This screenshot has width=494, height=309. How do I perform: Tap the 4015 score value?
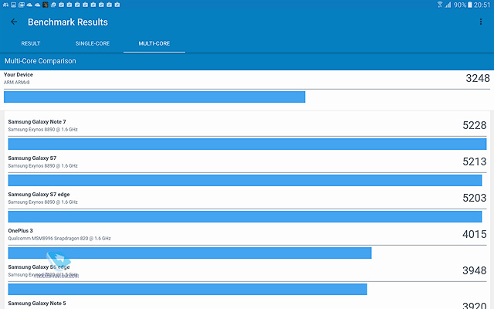[x=475, y=234]
